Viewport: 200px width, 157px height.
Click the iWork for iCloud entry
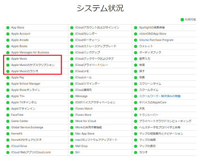86,121
